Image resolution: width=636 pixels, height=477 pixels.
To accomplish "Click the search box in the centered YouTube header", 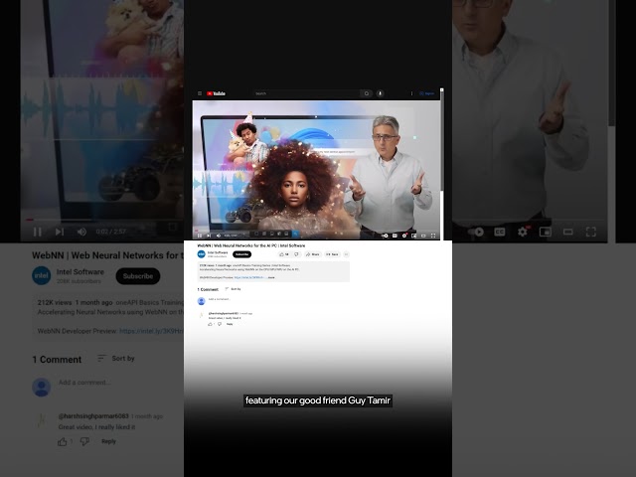I will coord(306,93).
